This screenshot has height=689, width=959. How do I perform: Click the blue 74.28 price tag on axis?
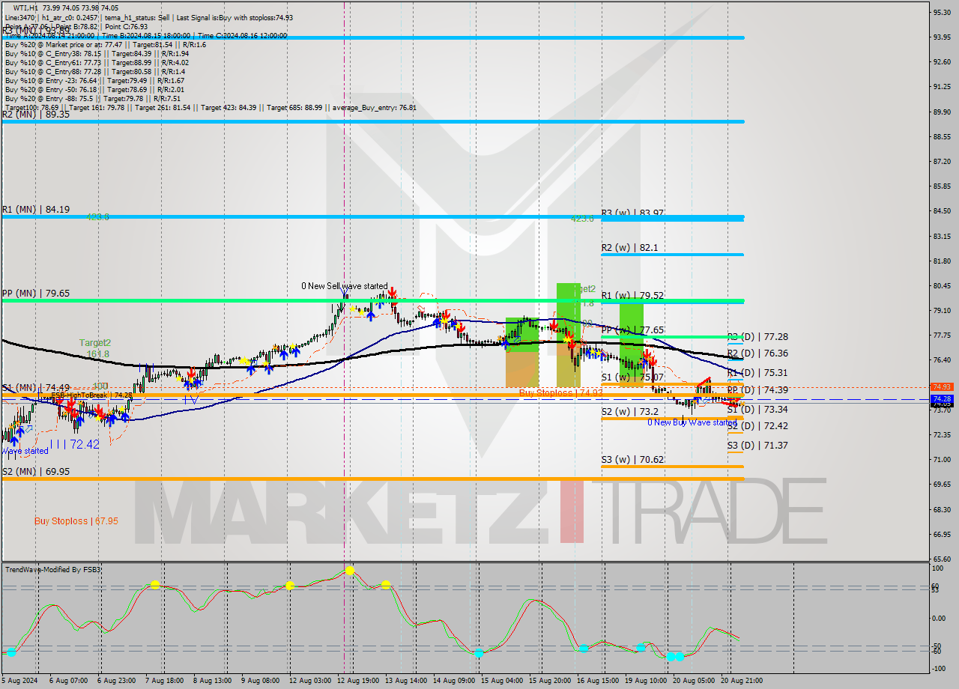[941, 399]
